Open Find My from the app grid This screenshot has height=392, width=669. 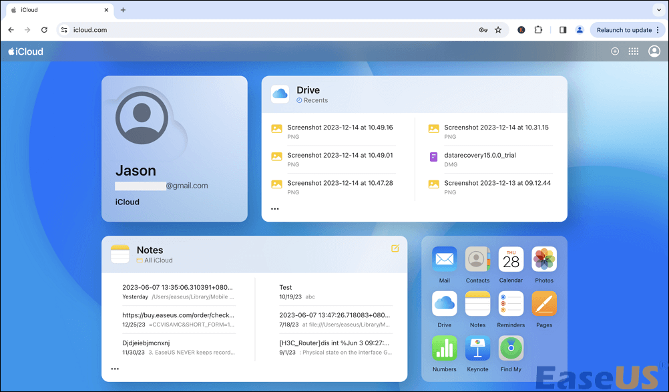point(511,349)
